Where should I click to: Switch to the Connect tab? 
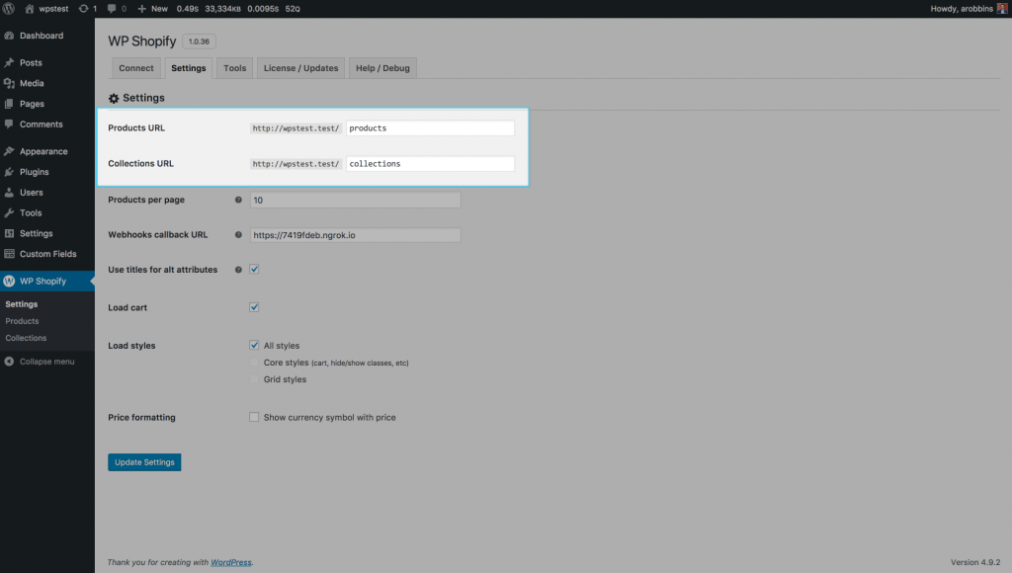point(136,68)
